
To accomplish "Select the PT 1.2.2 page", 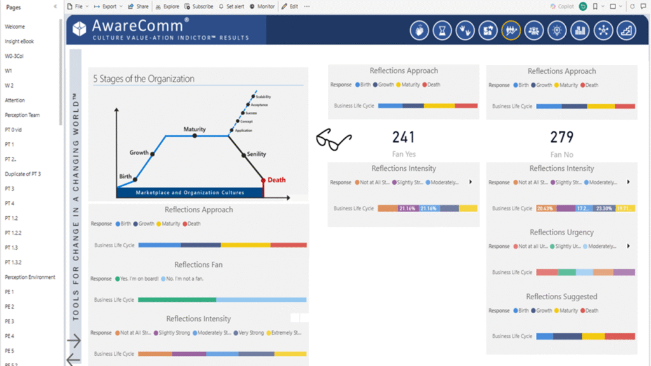I will (13, 233).
